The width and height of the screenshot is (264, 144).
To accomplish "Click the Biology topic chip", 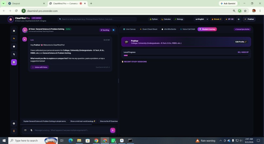I will click(179, 19).
